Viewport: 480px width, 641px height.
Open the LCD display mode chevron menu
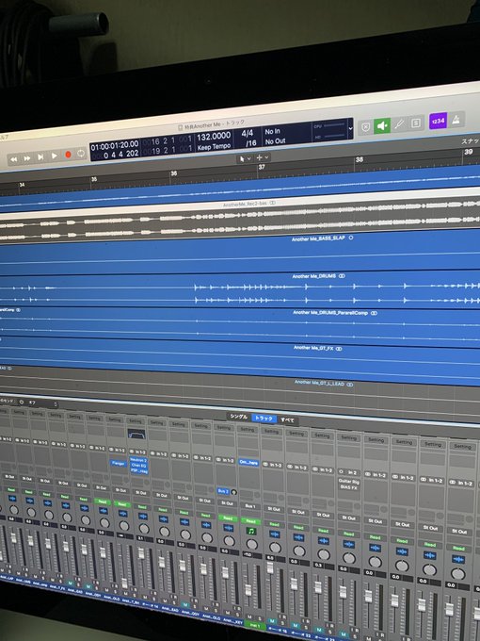350,128
